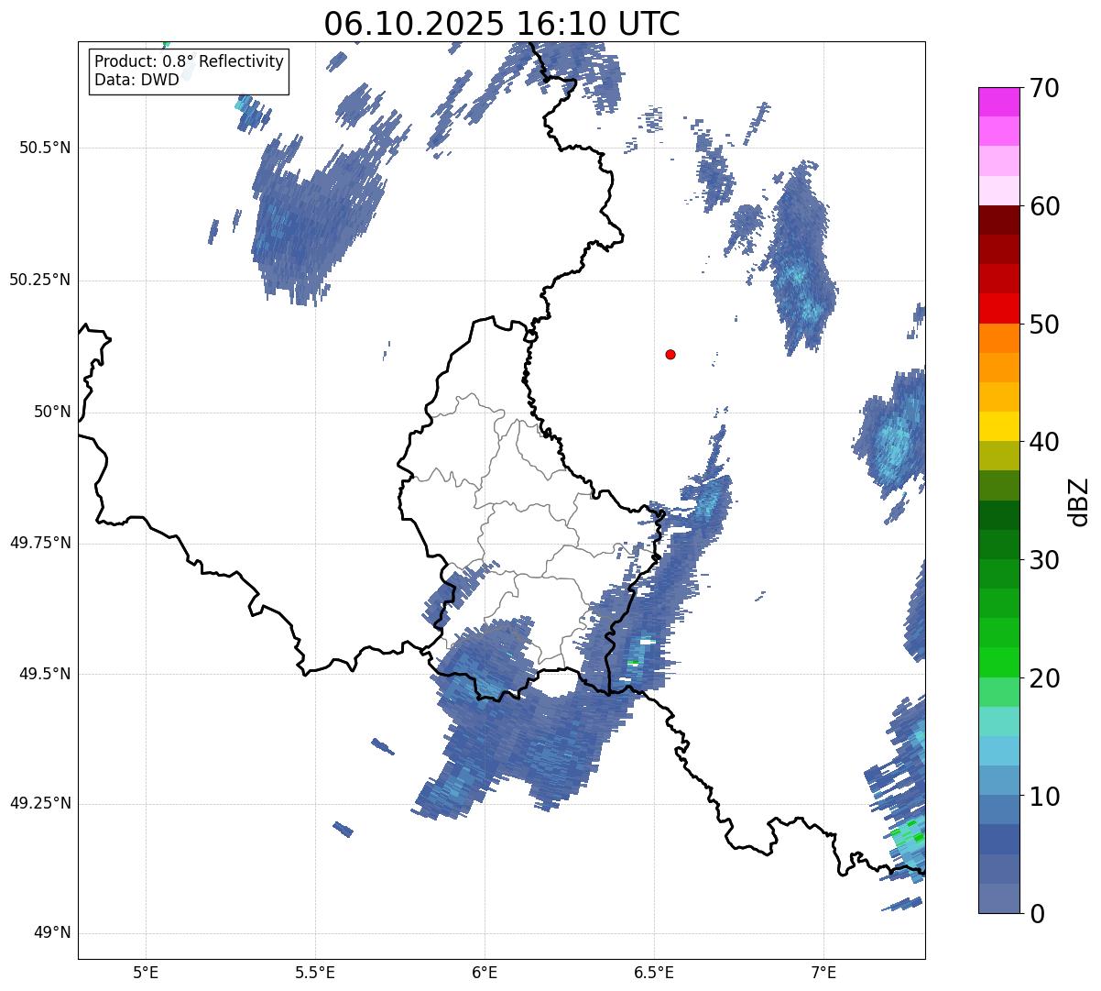Click the bright red colorbar segment near 50

click(x=999, y=308)
